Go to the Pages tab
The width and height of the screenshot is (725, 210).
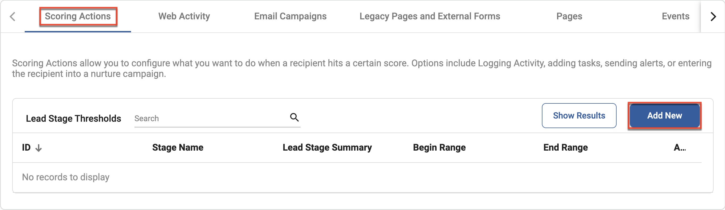[x=569, y=16]
